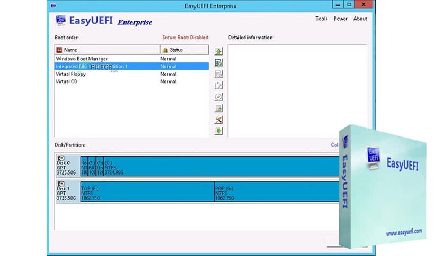This screenshot has height=256, width=443.
Task: Select the Virtual CD boot entry
Action: (131, 81)
